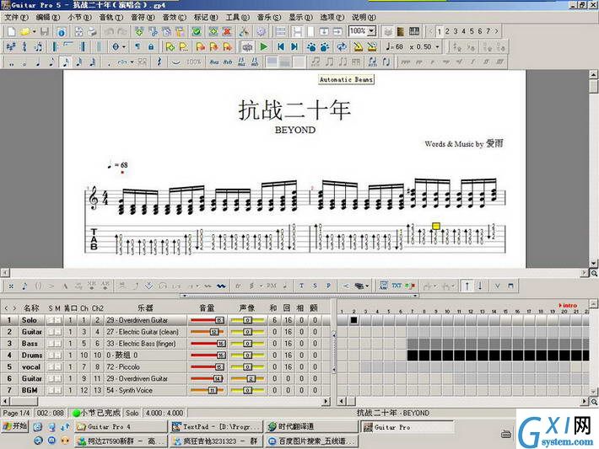The width and height of the screenshot is (599, 449).
Task: Select track number 3 in toolbar
Action: (456, 31)
